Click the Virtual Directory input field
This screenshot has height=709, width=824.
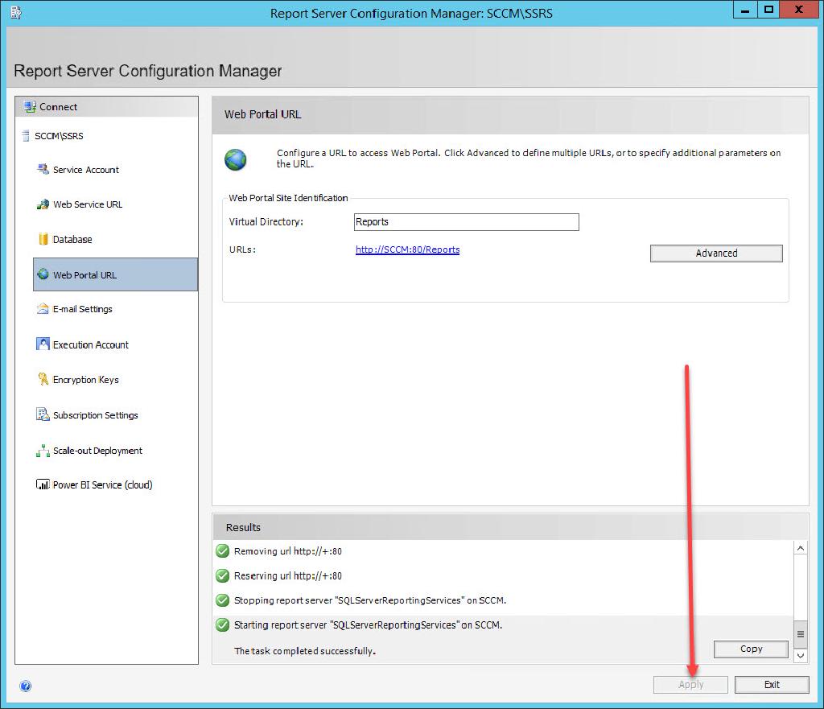[467, 222]
